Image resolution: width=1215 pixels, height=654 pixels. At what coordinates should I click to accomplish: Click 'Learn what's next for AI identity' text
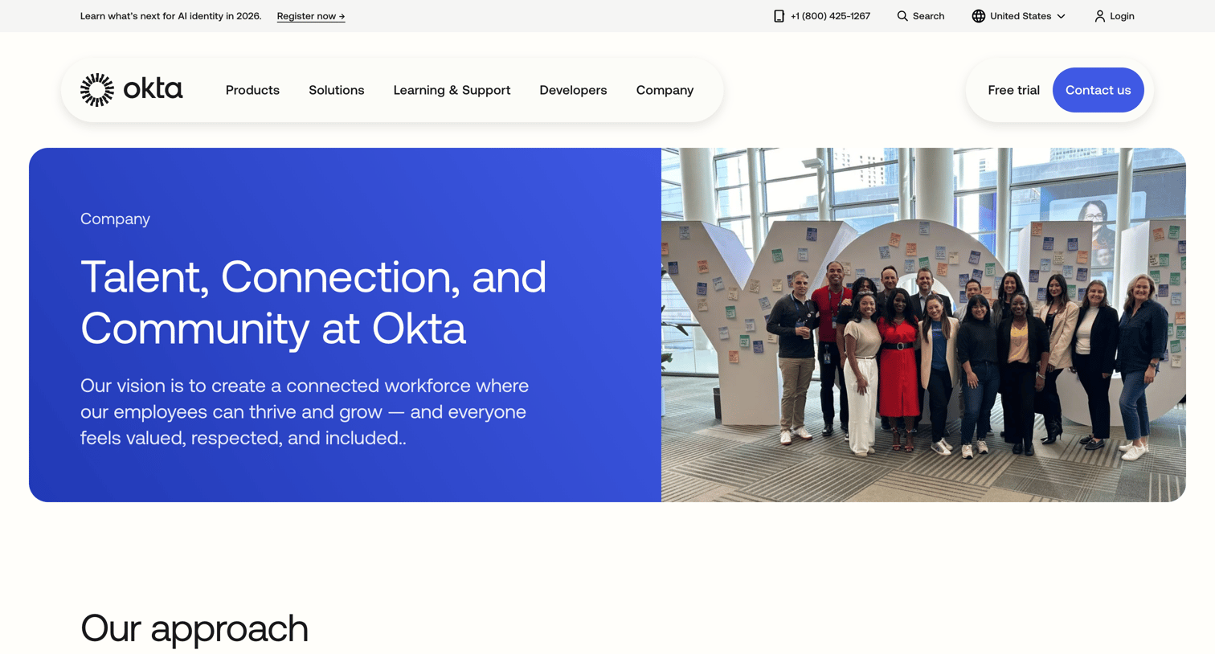pyautogui.click(x=170, y=16)
